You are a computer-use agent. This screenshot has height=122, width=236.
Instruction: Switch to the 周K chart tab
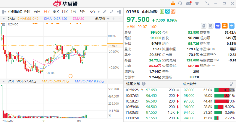[x=56, y=12]
